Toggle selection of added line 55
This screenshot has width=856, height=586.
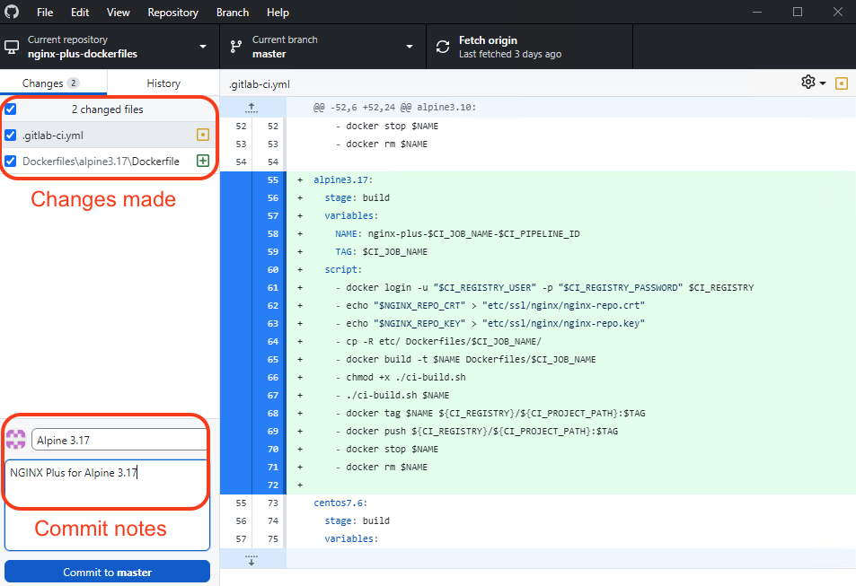[x=252, y=179]
